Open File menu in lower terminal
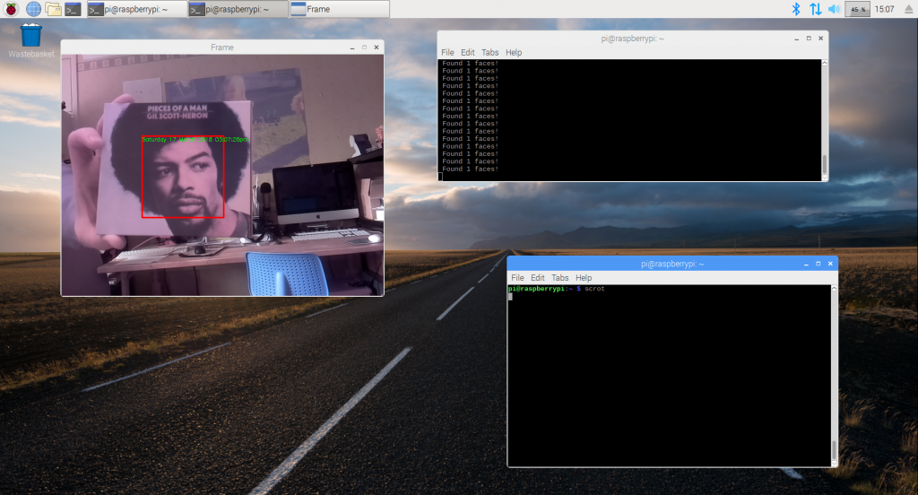The height and width of the screenshot is (495, 918). coord(517,278)
